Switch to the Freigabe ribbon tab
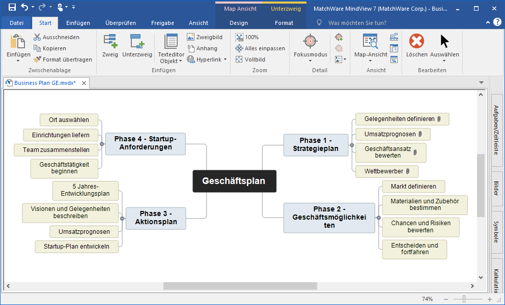 pos(162,23)
